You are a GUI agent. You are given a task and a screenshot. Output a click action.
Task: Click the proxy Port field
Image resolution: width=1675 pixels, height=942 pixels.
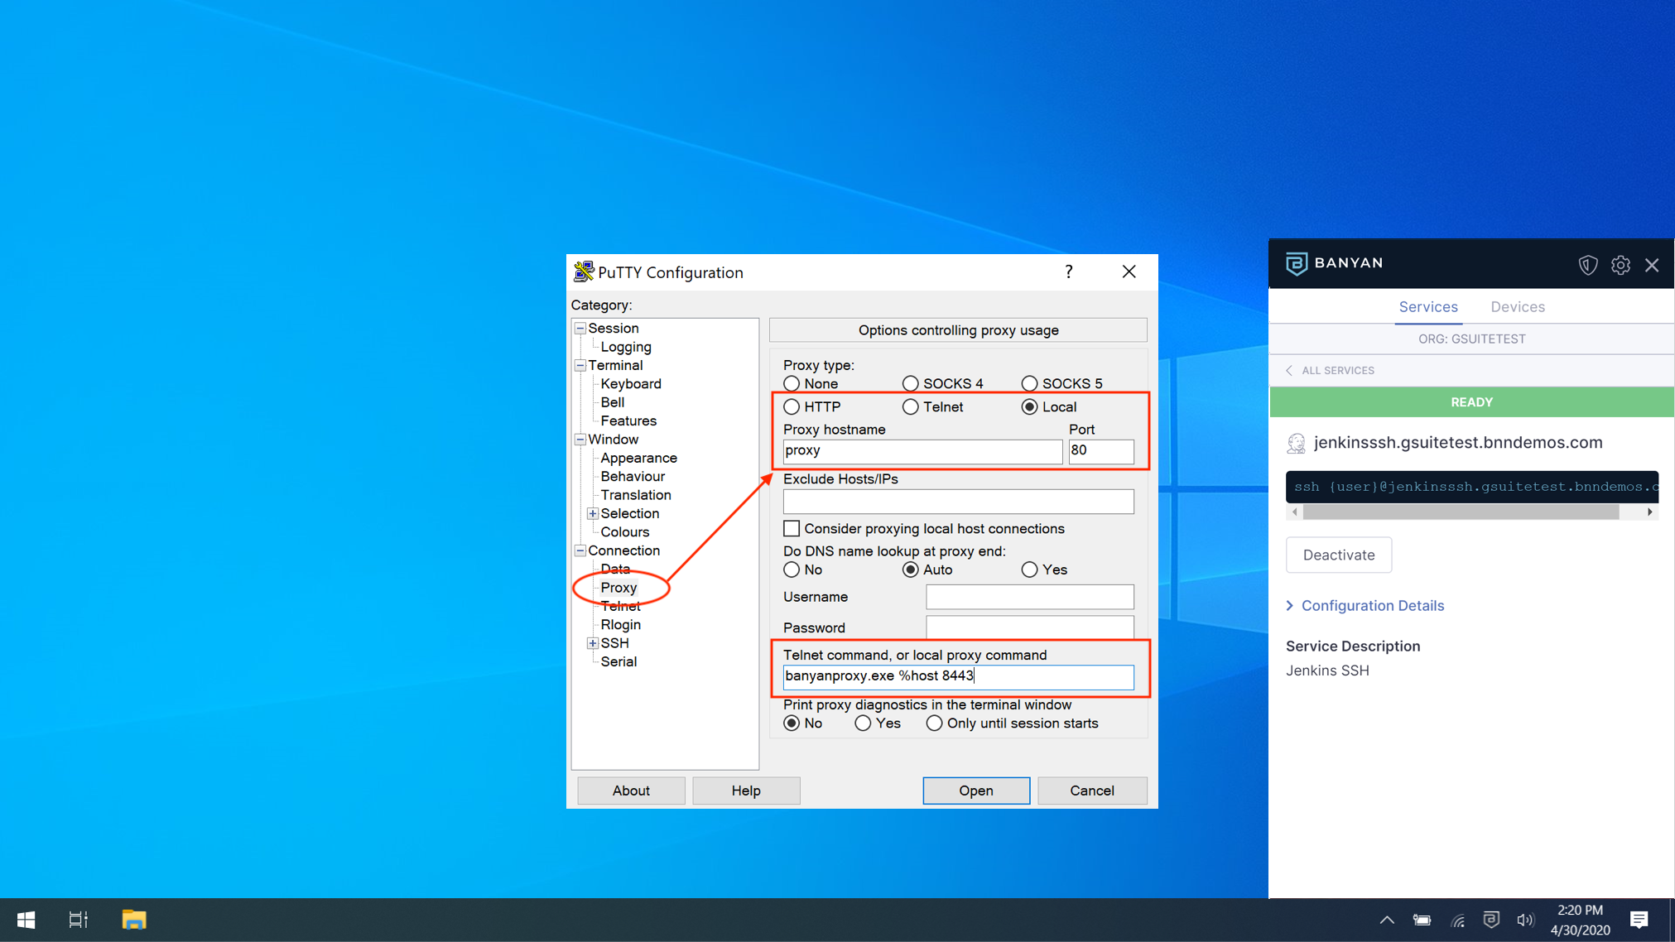pos(1101,451)
